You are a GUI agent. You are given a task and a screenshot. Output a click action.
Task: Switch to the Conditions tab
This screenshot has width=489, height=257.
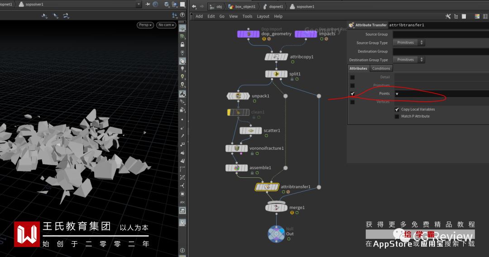(381, 68)
